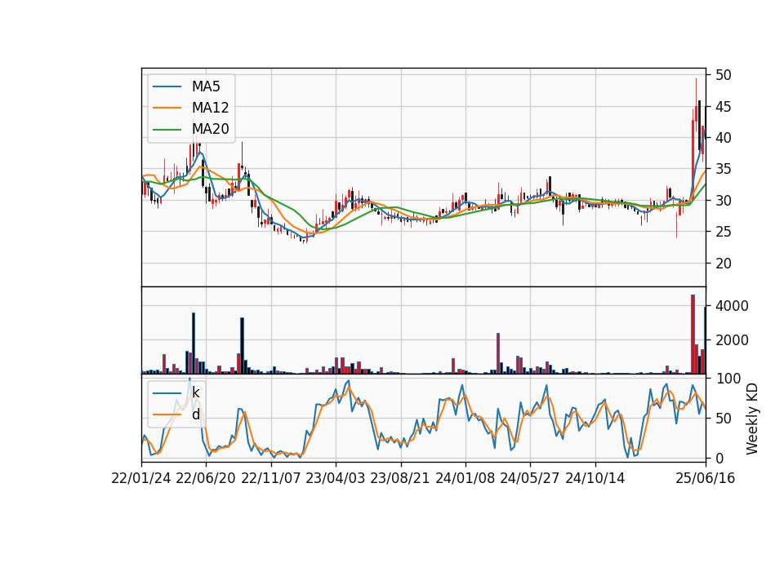Click the blue MA5 legend line sample
The image size is (784, 563).
[x=167, y=86]
